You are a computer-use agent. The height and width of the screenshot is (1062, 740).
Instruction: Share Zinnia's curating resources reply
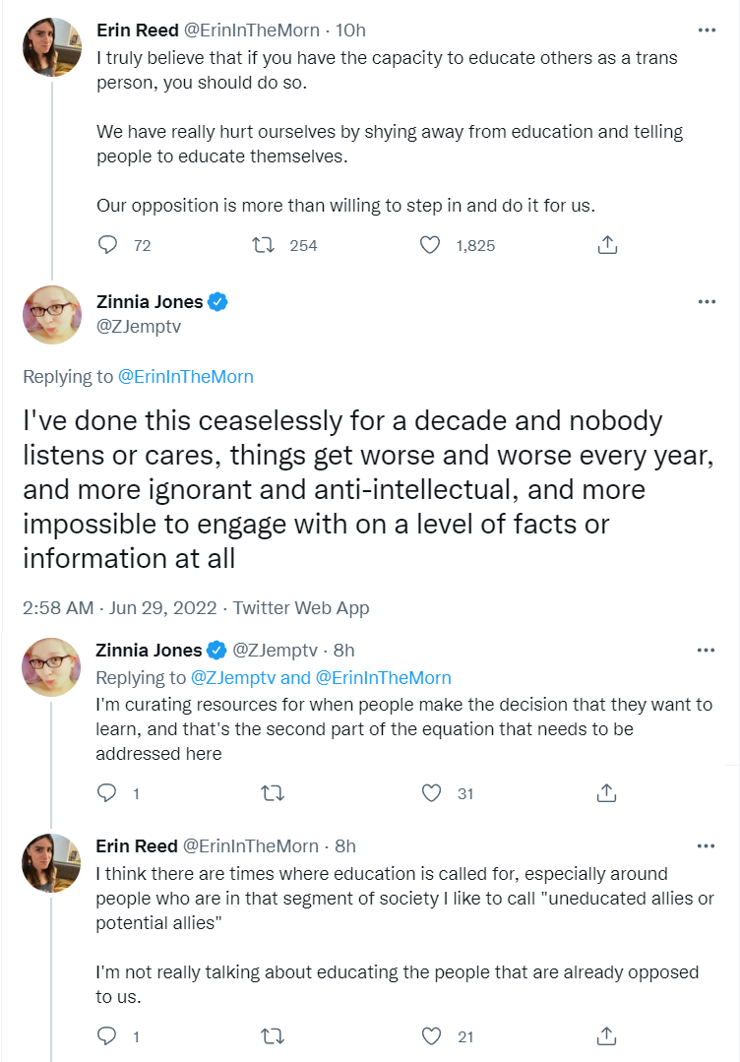pos(607,792)
